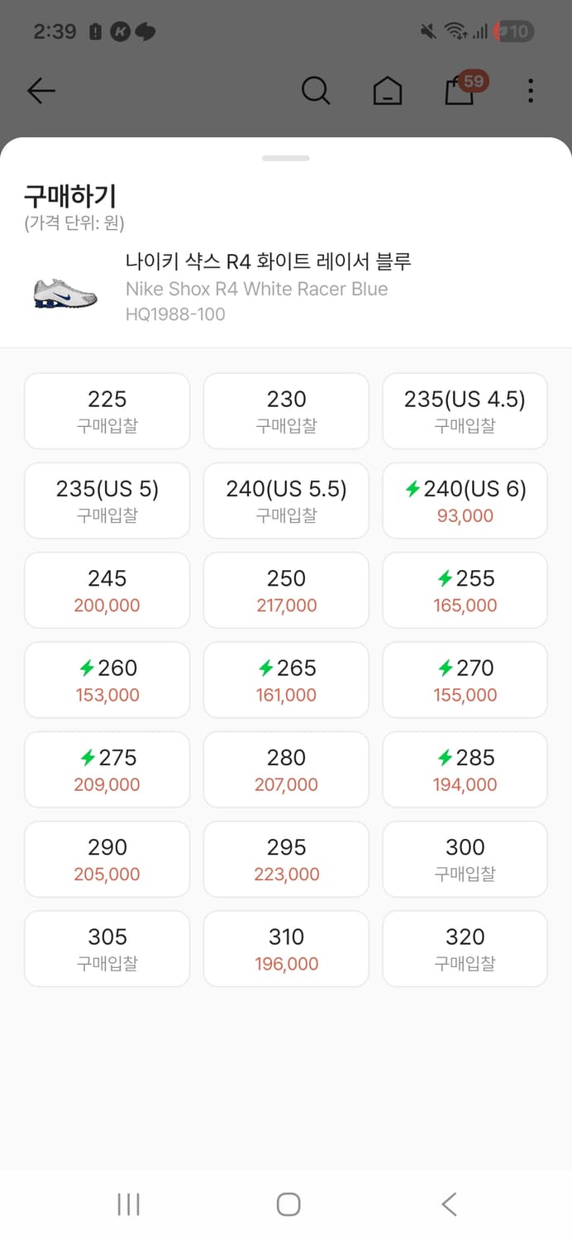Open recent apps from the navigation bar

128,1205
